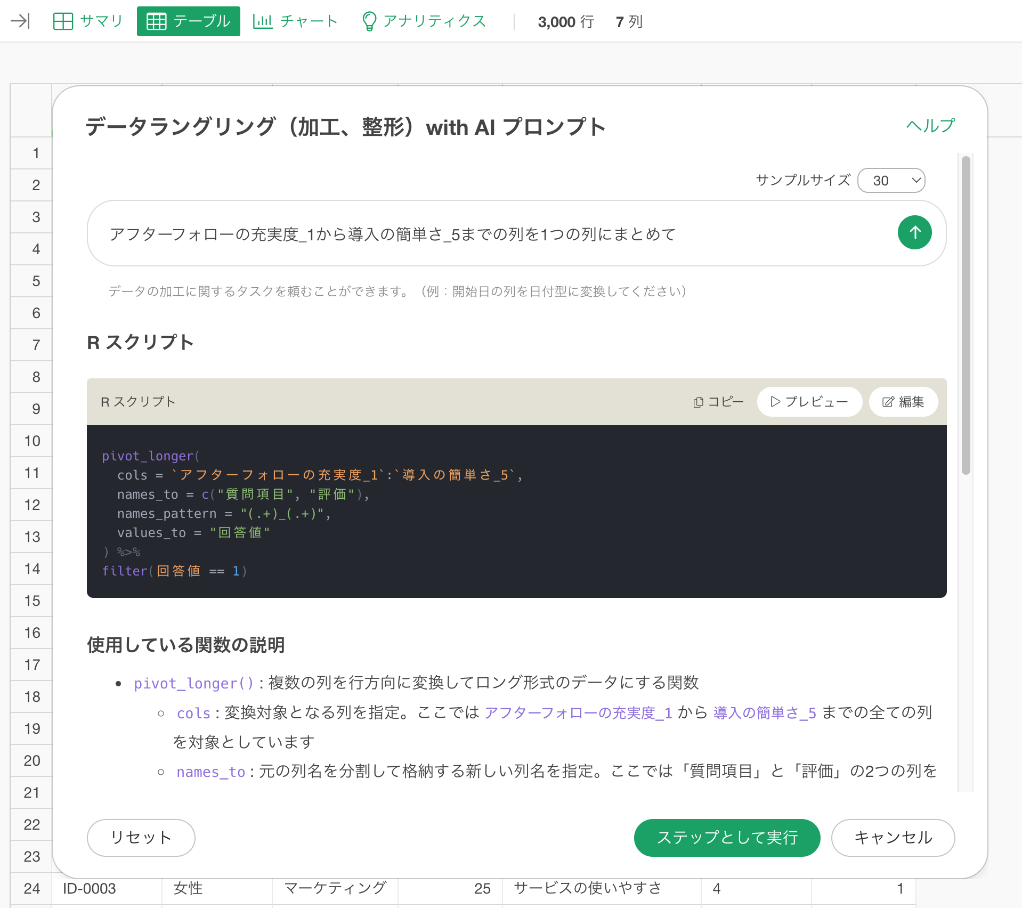Click the AI prompt text input field
Screen dimensions: 1022x908
(x=490, y=234)
